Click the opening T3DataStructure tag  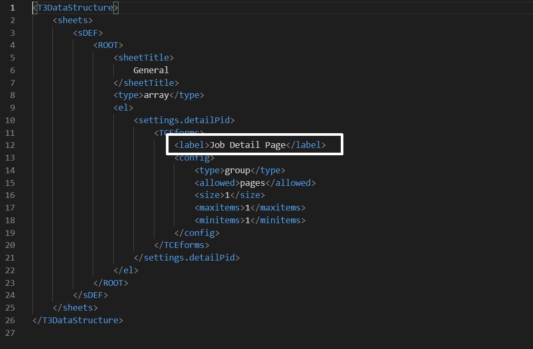(75, 8)
